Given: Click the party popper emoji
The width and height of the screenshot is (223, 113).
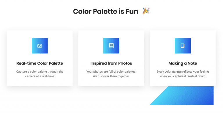Looking at the screenshot, I should 146,11.
